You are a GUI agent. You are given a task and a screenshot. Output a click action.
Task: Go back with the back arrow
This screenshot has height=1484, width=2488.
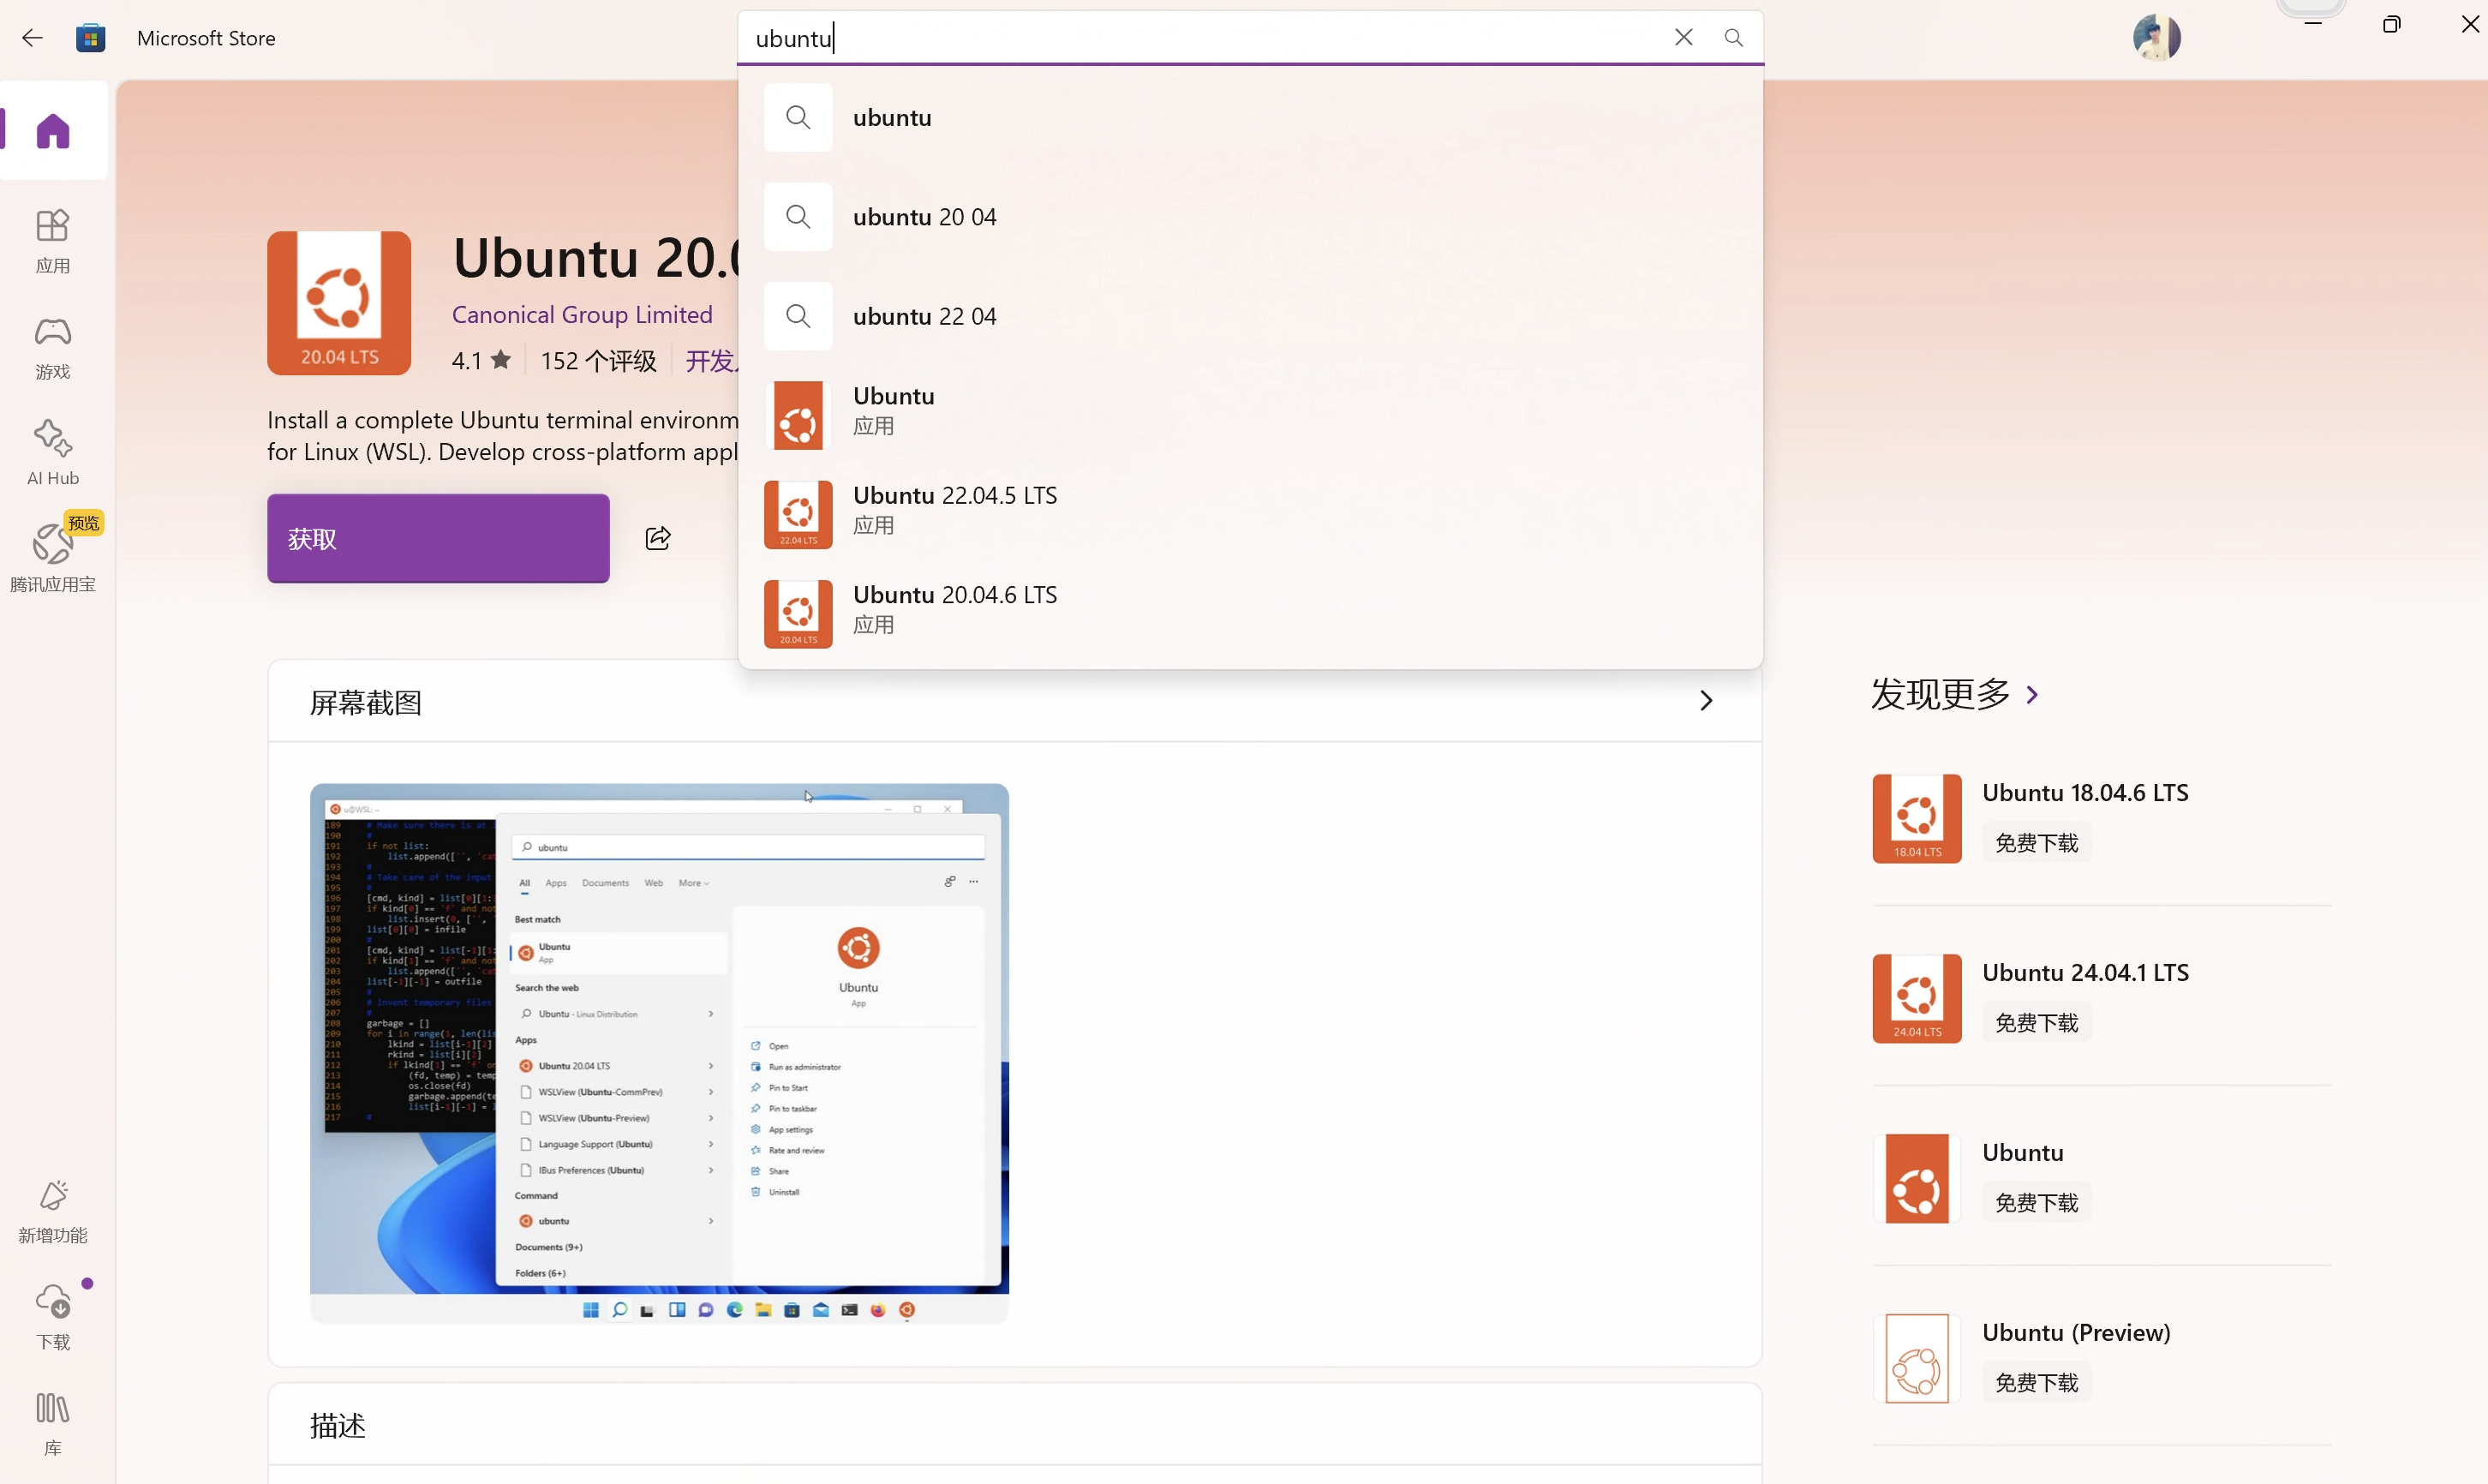[32, 38]
